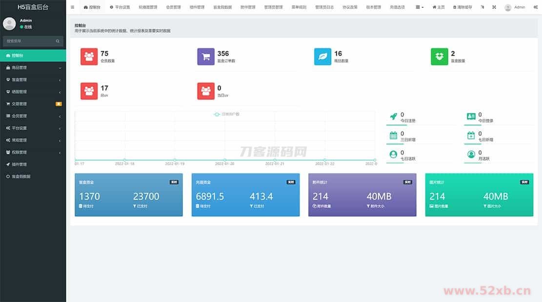Expand the 商品管理 sidebar menu
Screen dimensions: 542x302
click(33, 68)
